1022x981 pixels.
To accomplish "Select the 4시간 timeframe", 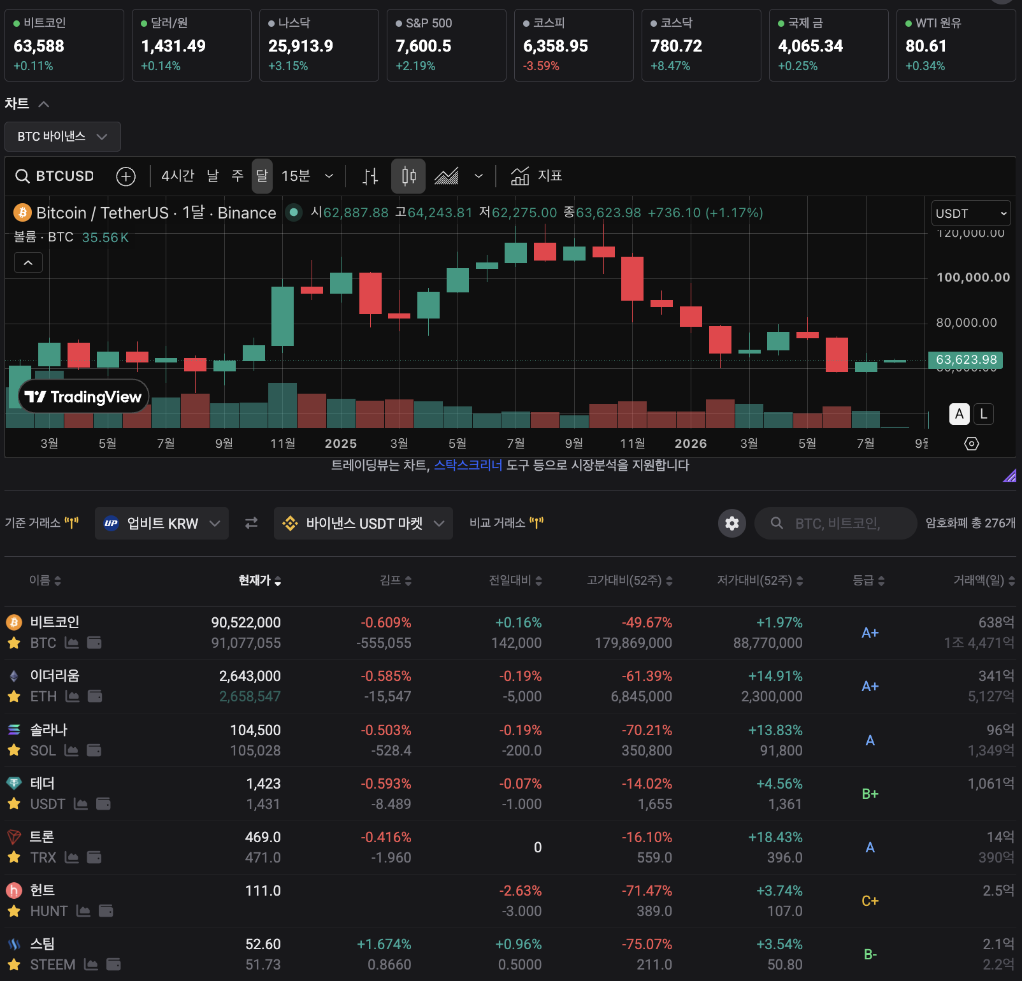I will coord(178,176).
